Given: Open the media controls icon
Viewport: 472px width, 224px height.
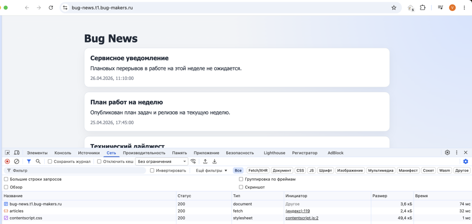Looking at the screenshot, I should 441,8.
